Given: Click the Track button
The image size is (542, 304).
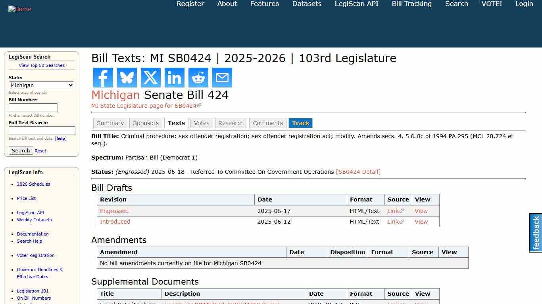Looking at the screenshot, I should coord(300,123).
